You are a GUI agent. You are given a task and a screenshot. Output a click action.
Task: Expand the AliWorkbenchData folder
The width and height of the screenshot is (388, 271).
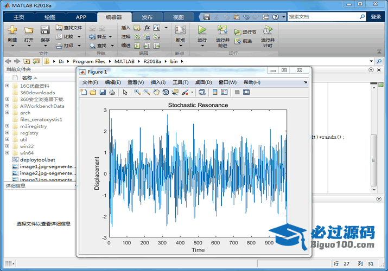(7, 106)
